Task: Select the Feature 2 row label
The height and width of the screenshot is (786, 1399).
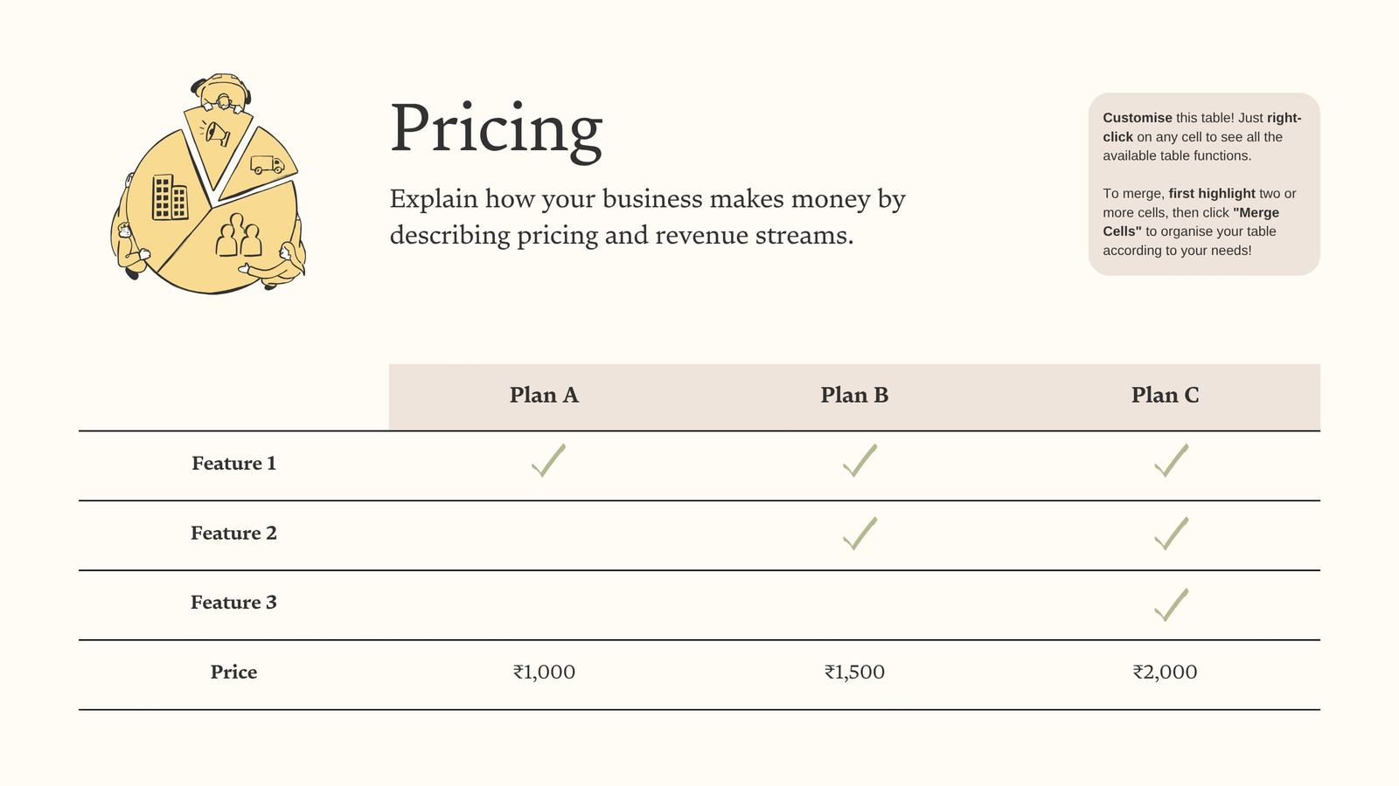Action: (233, 533)
